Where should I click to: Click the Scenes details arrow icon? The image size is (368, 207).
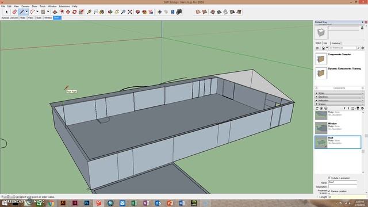tap(362, 108)
